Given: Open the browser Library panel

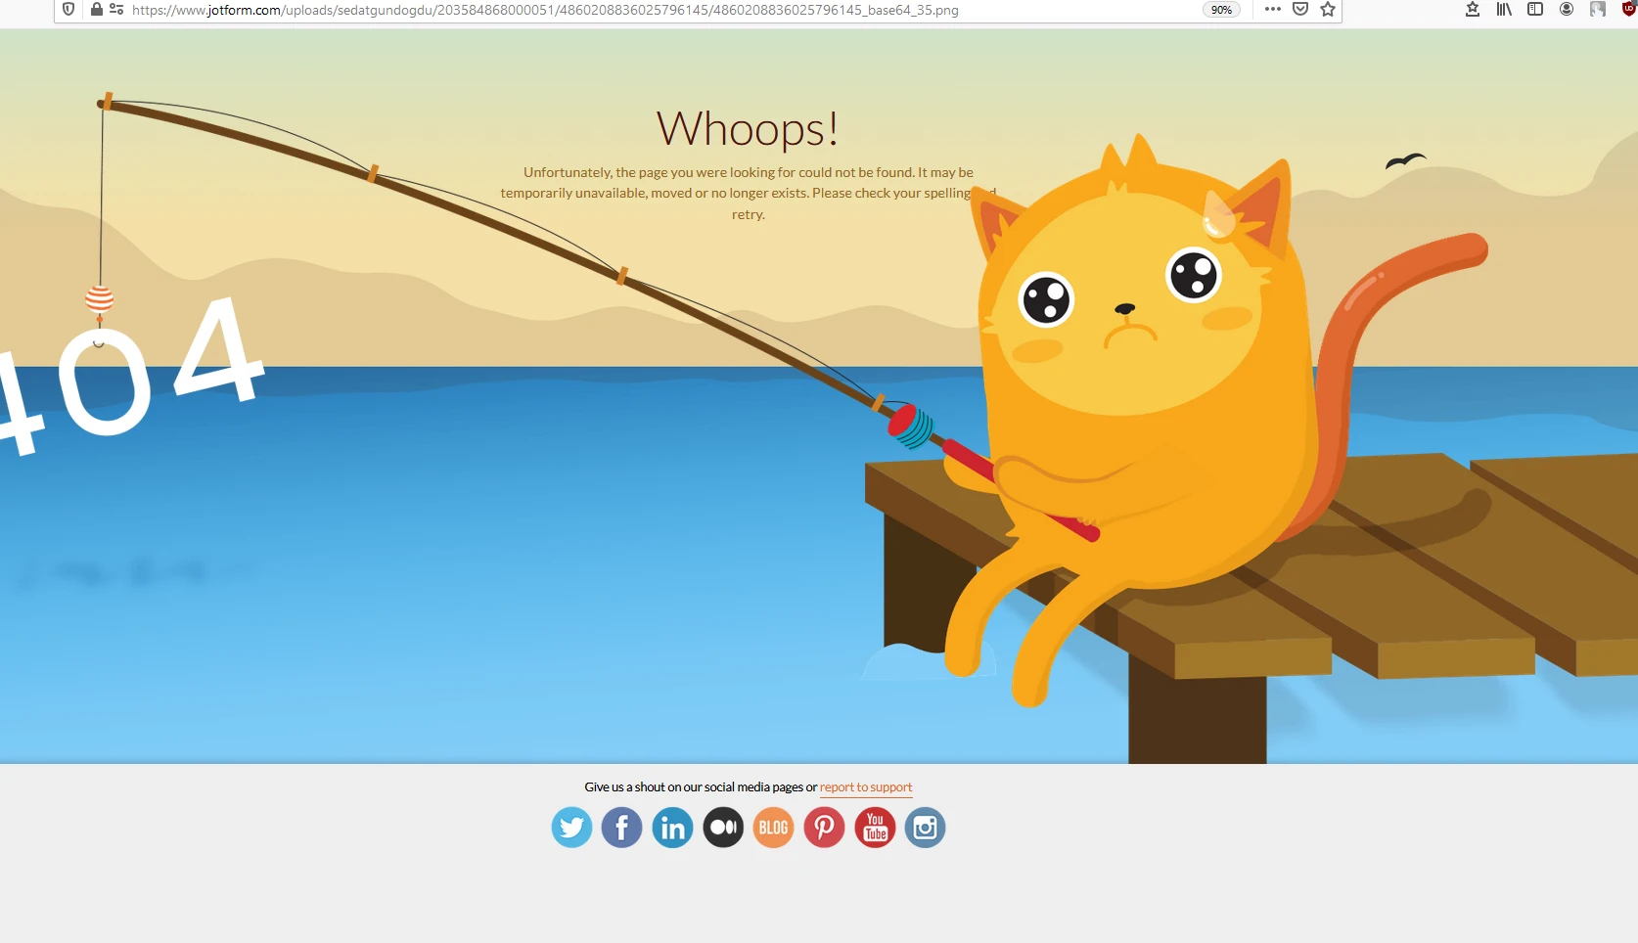Looking at the screenshot, I should [x=1504, y=10].
